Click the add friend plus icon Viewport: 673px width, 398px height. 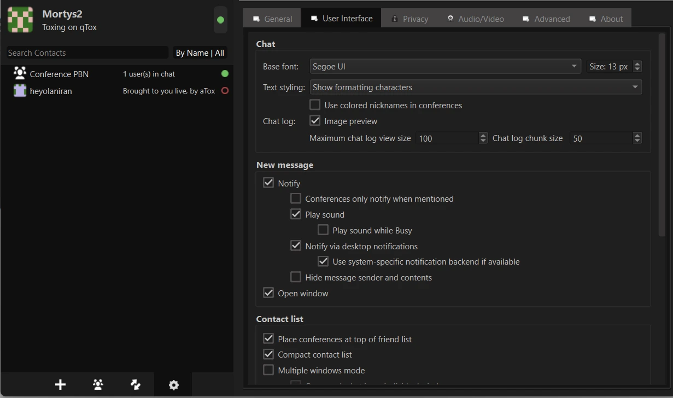coord(60,385)
